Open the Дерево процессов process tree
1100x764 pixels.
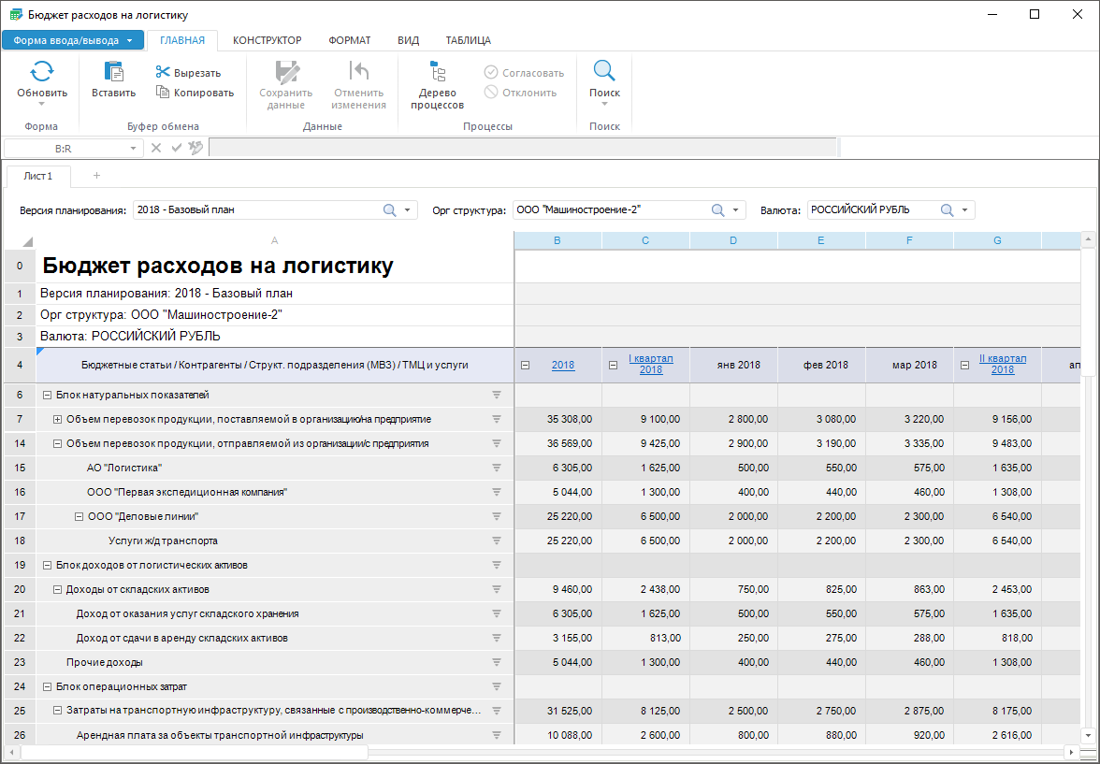tap(437, 84)
